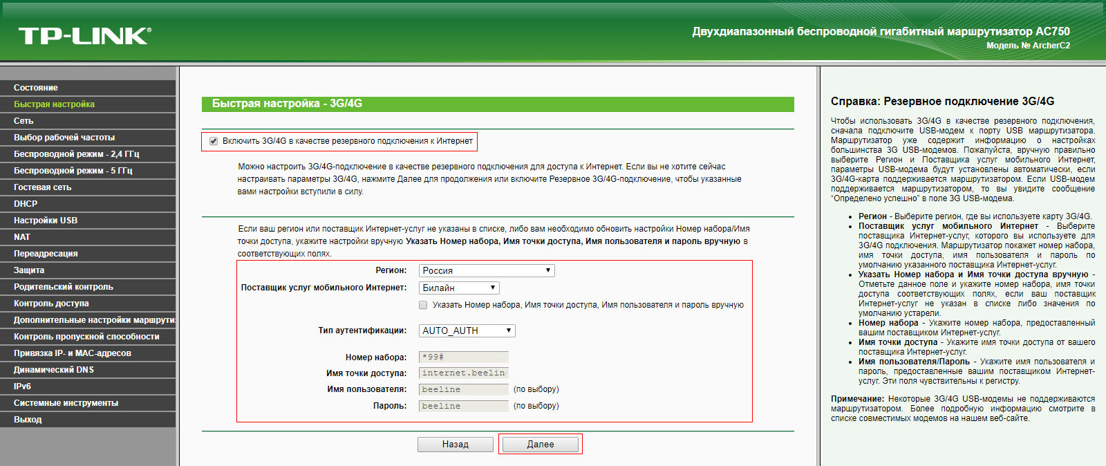Click the page heading Быстрая настройка - 3G/4G
This screenshot has width=1106, height=466.
[287, 104]
